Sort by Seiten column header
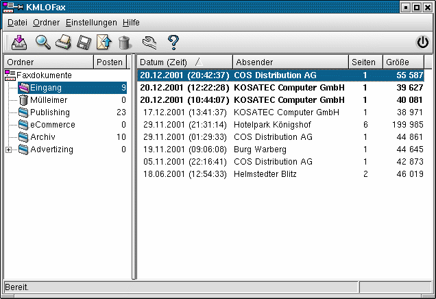This screenshot has width=436, height=299. pos(365,62)
